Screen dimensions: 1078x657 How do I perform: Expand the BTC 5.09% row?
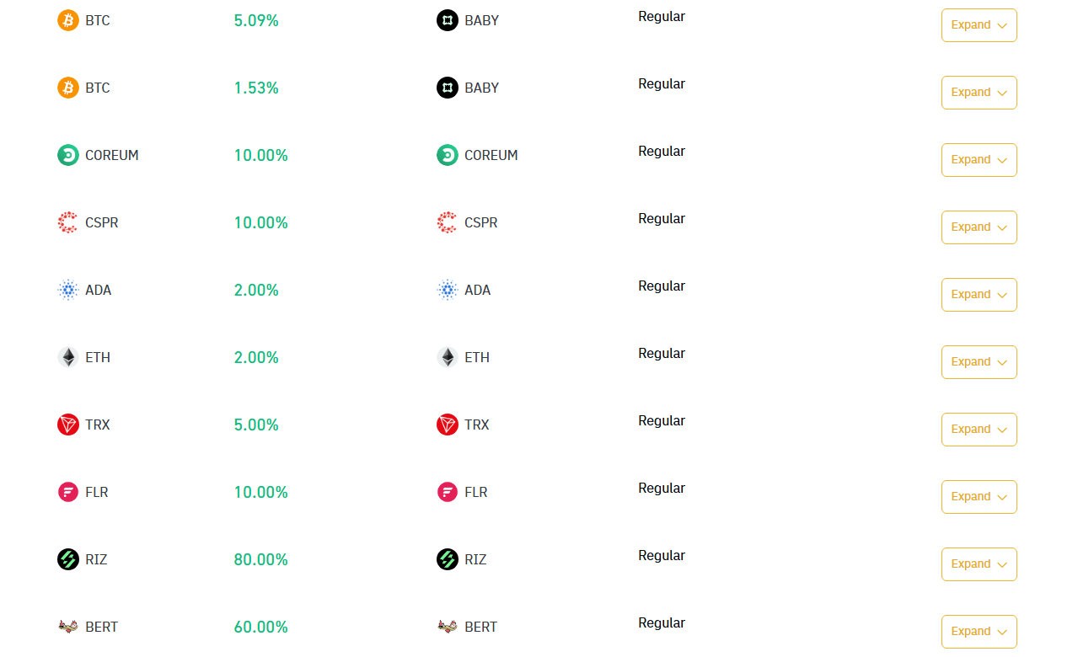point(979,25)
